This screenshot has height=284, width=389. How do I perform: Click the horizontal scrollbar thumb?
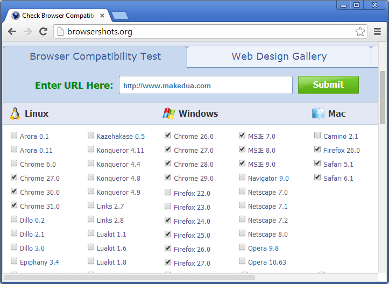point(129,278)
